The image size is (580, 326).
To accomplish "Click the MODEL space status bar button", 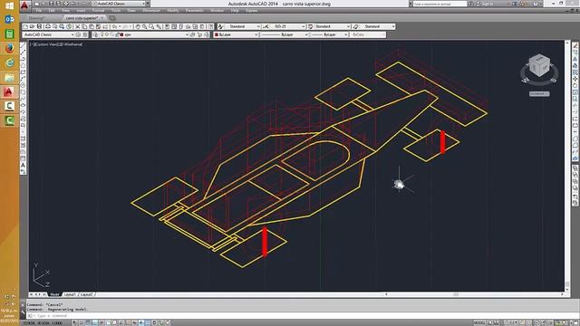I will point(479,323).
